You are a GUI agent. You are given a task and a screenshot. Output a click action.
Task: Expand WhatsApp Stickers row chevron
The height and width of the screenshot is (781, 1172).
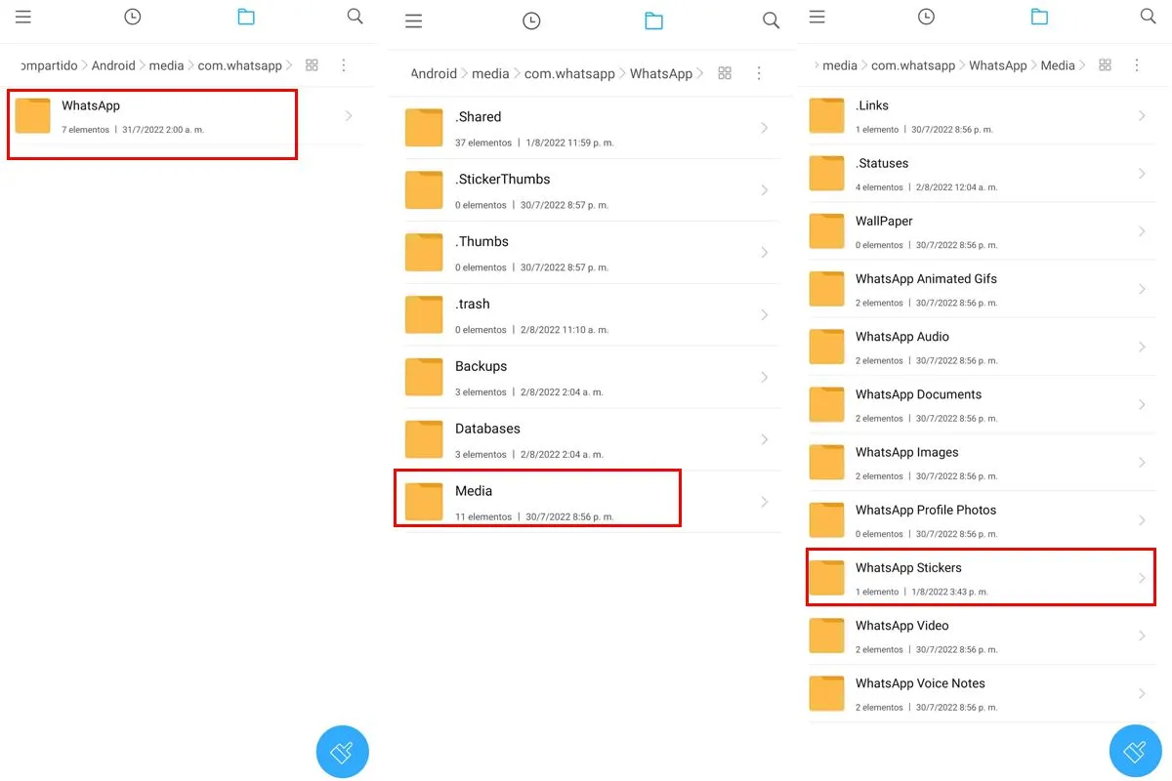click(x=1142, y=578)
